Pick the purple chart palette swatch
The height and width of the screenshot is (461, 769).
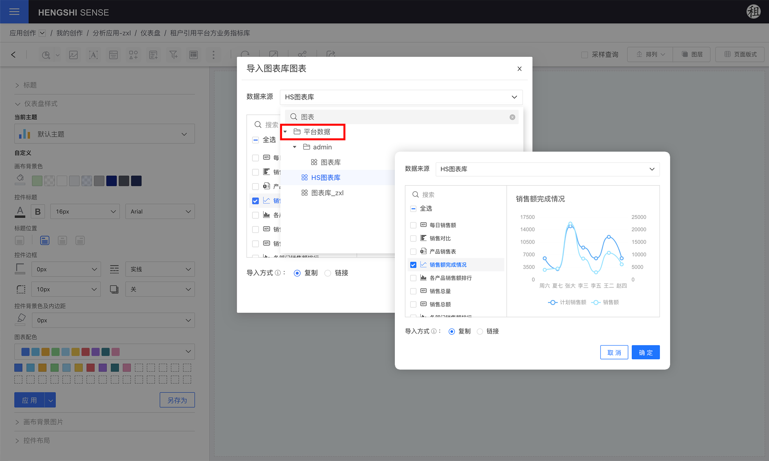(x=102, y=368)
